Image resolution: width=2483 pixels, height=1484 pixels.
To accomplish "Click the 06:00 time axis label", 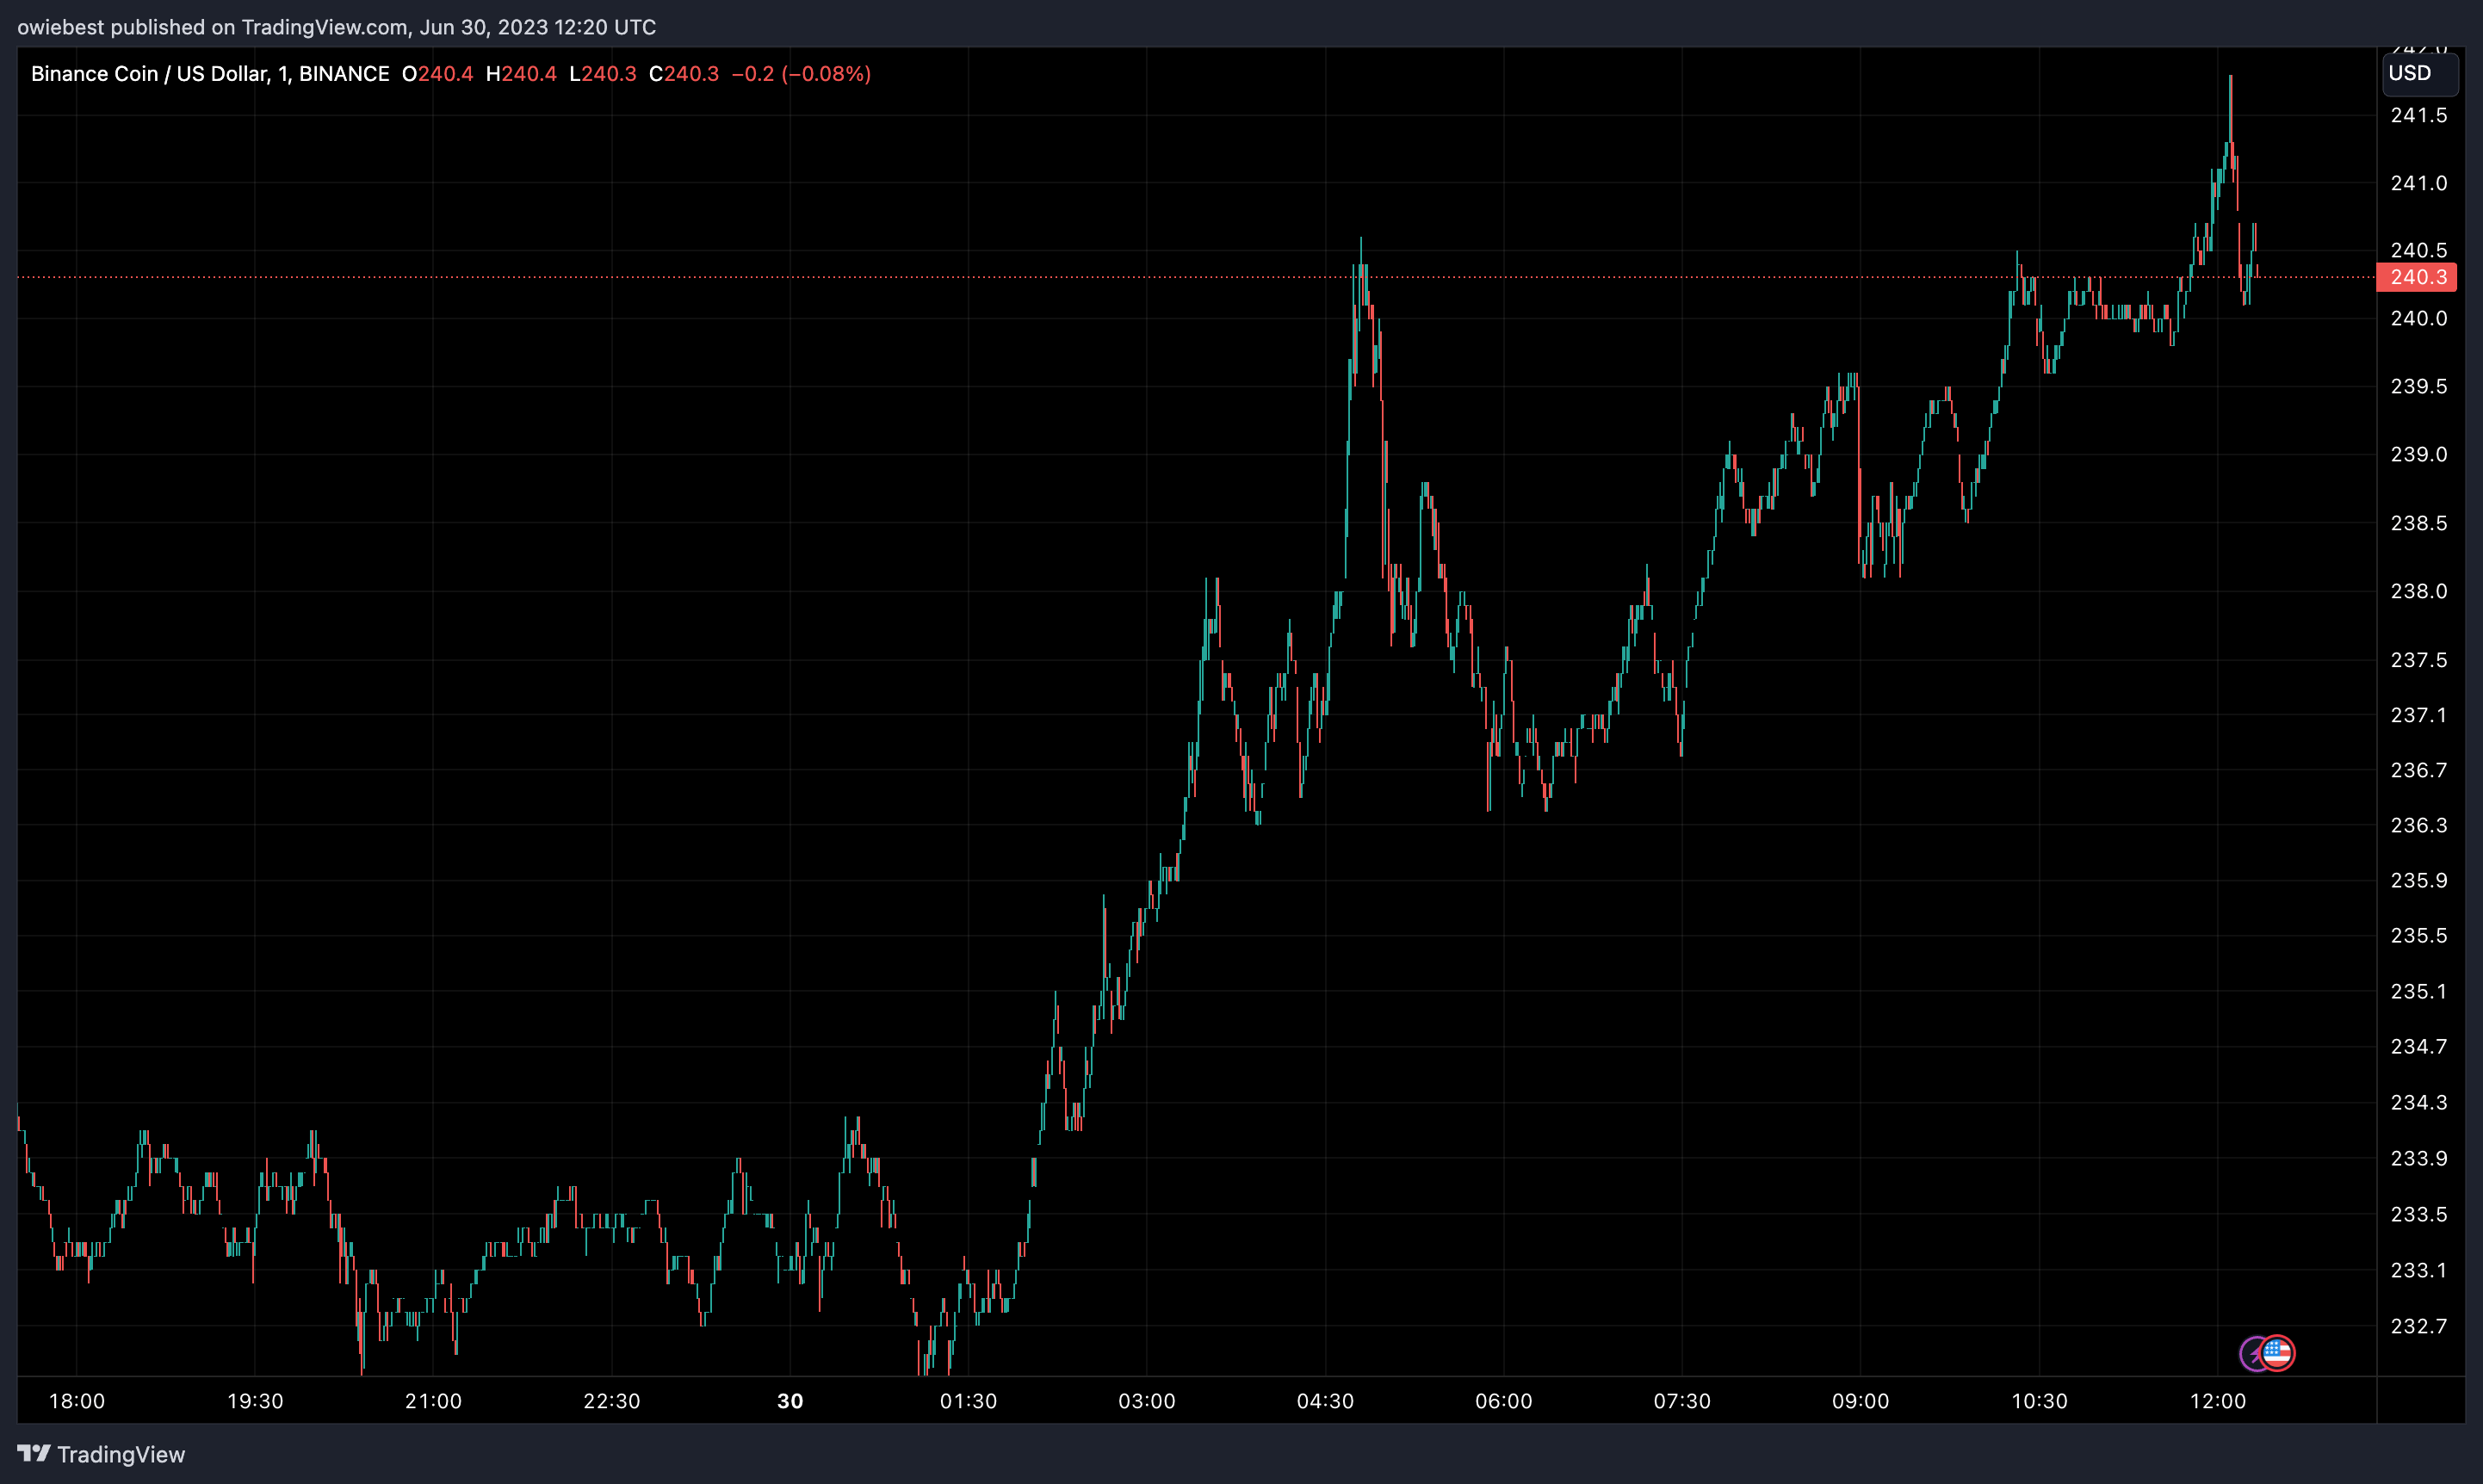I will [x=1504, y=1401].
